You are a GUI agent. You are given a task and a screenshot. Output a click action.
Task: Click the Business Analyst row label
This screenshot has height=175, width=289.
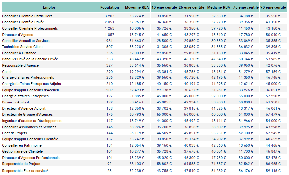15,102
